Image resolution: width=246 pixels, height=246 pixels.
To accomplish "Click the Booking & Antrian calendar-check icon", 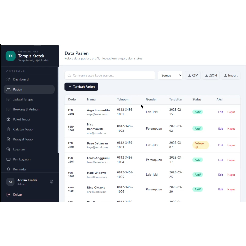I will click(8, 109).
